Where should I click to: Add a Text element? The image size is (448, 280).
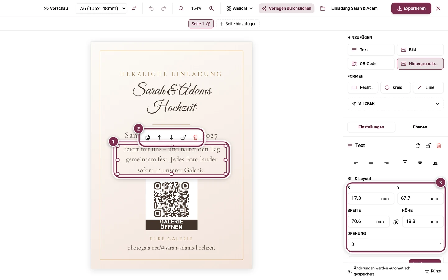click(371, 50)
